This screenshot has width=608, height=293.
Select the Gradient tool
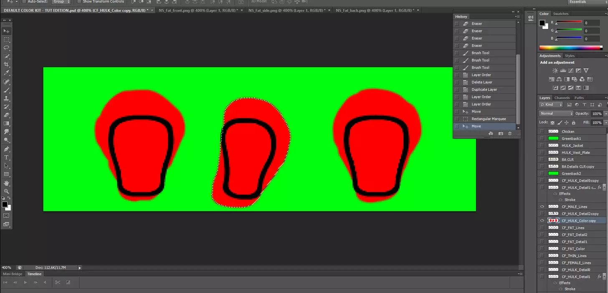tap(6, 123)
